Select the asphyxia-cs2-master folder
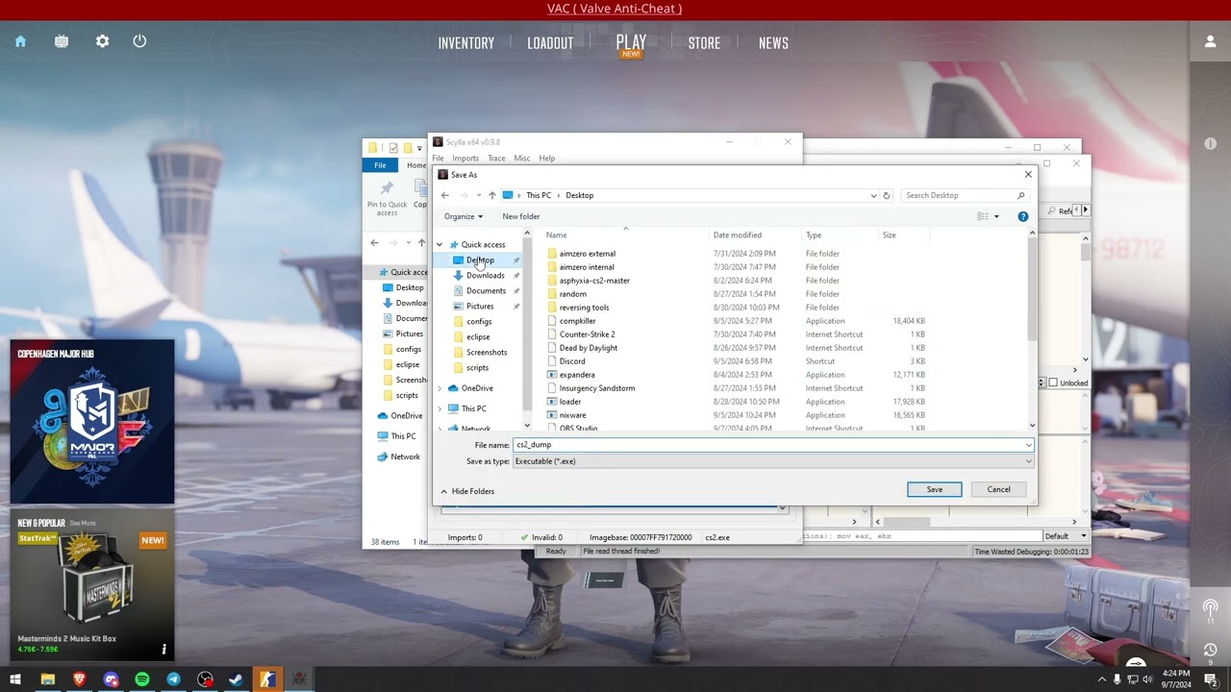1231x692 pixels. pos(594,281)
